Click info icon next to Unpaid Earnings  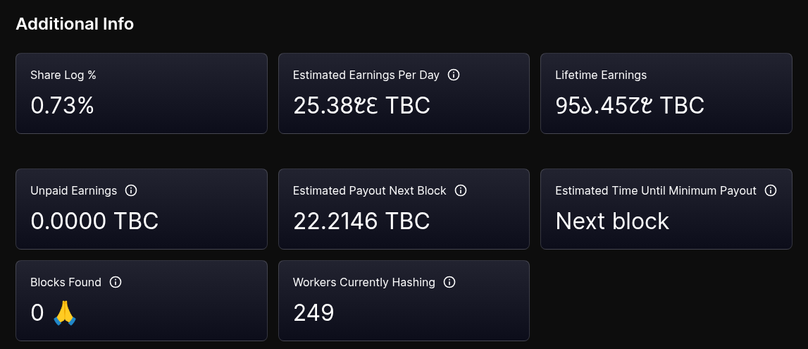click(x=131, y=190)
